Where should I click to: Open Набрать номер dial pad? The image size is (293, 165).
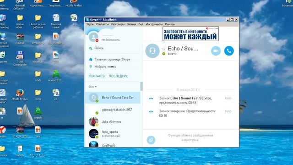(x=105, y=66)
